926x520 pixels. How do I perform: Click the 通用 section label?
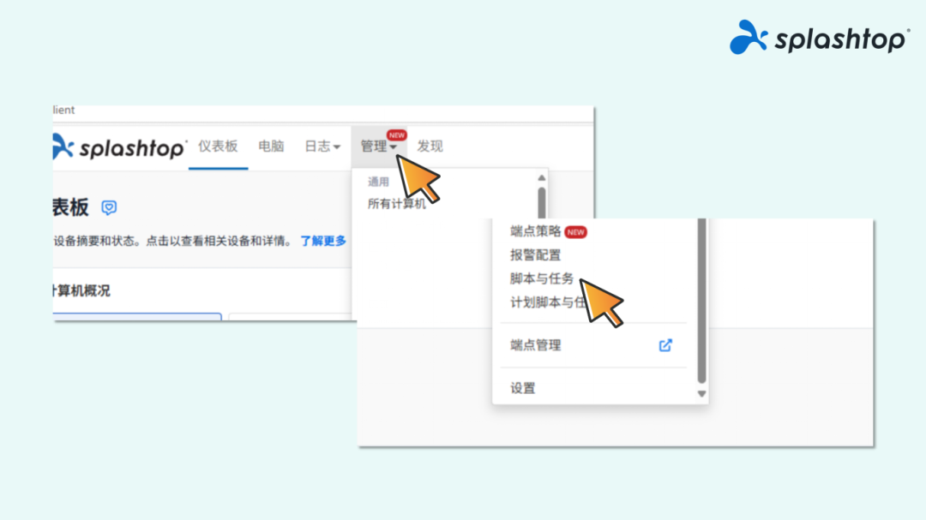point(379,182)
